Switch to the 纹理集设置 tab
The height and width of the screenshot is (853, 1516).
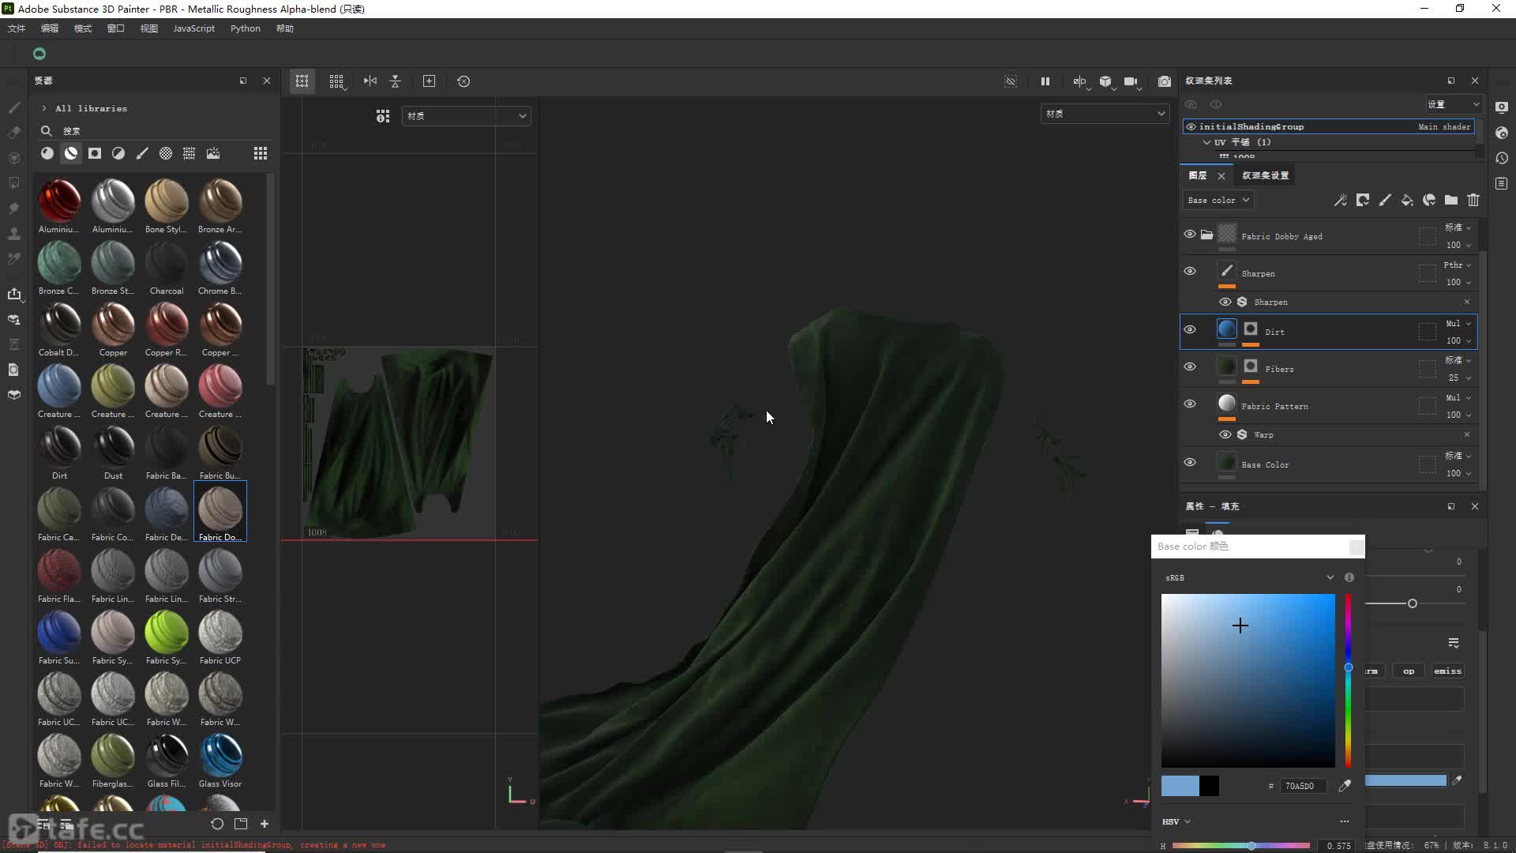1265,175
